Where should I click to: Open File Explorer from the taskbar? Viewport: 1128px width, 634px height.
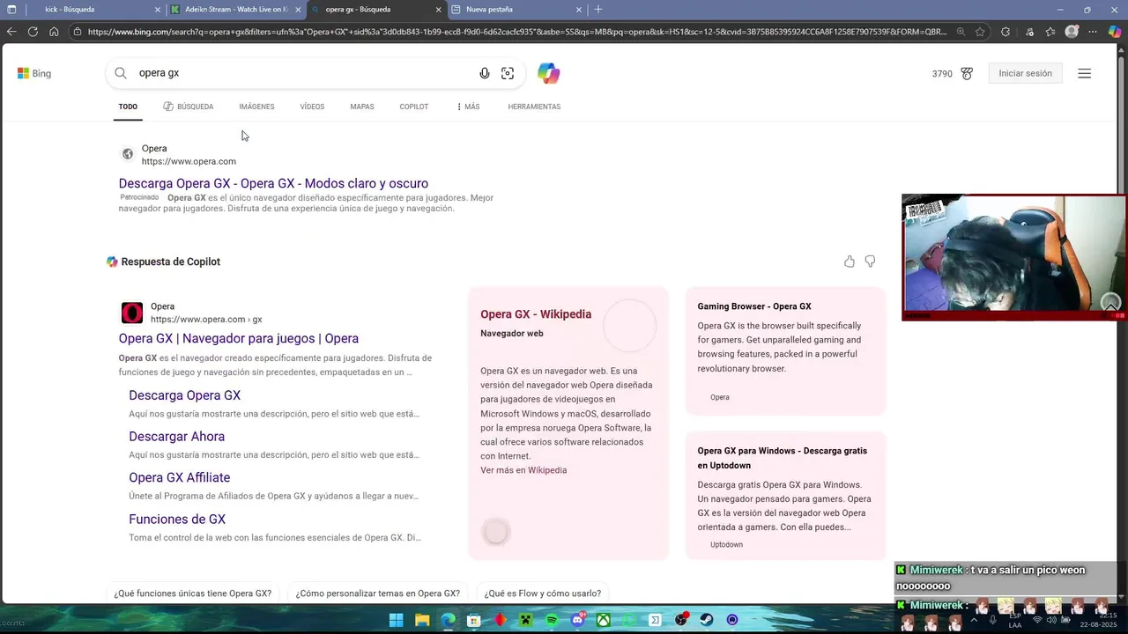click(x=422, y=620)
